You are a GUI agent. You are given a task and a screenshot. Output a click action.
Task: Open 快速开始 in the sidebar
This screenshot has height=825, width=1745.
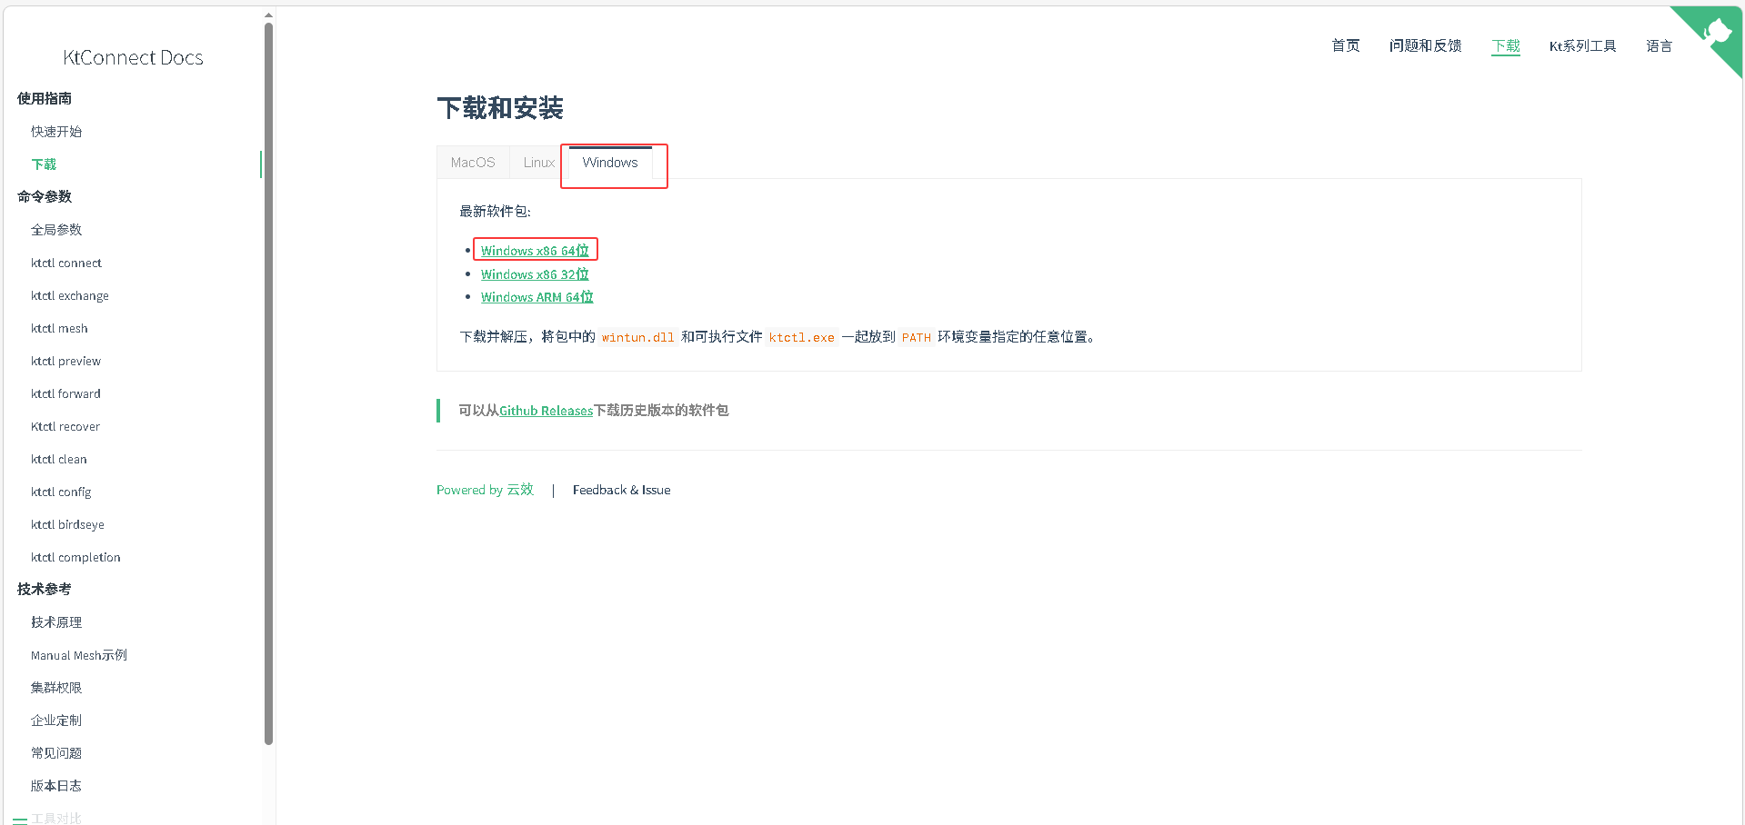tap(56, 132)
